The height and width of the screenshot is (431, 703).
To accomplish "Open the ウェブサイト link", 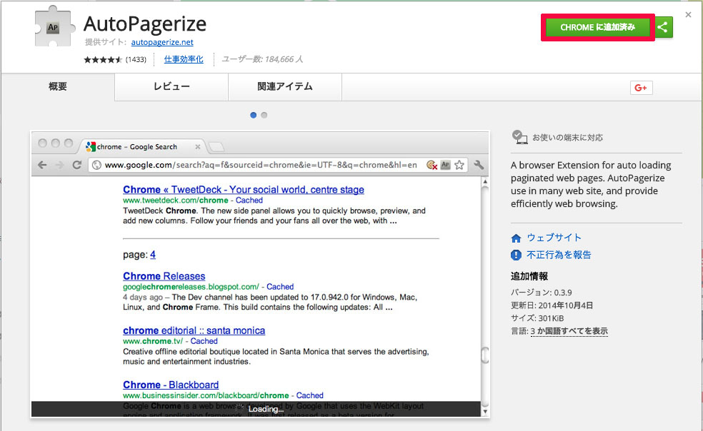I will [554, 238].
